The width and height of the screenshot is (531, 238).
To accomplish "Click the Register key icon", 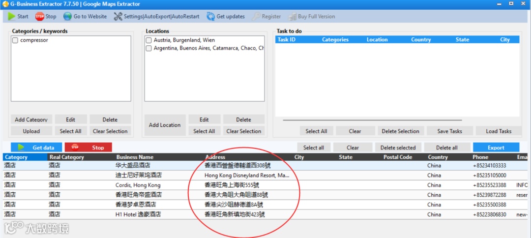I will pos(256,16).
